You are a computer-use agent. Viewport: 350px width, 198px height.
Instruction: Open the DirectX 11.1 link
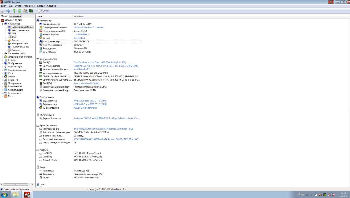click(79, 38)
